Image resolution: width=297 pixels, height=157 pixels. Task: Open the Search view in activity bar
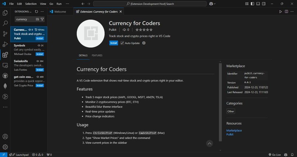tap(5, 23)
